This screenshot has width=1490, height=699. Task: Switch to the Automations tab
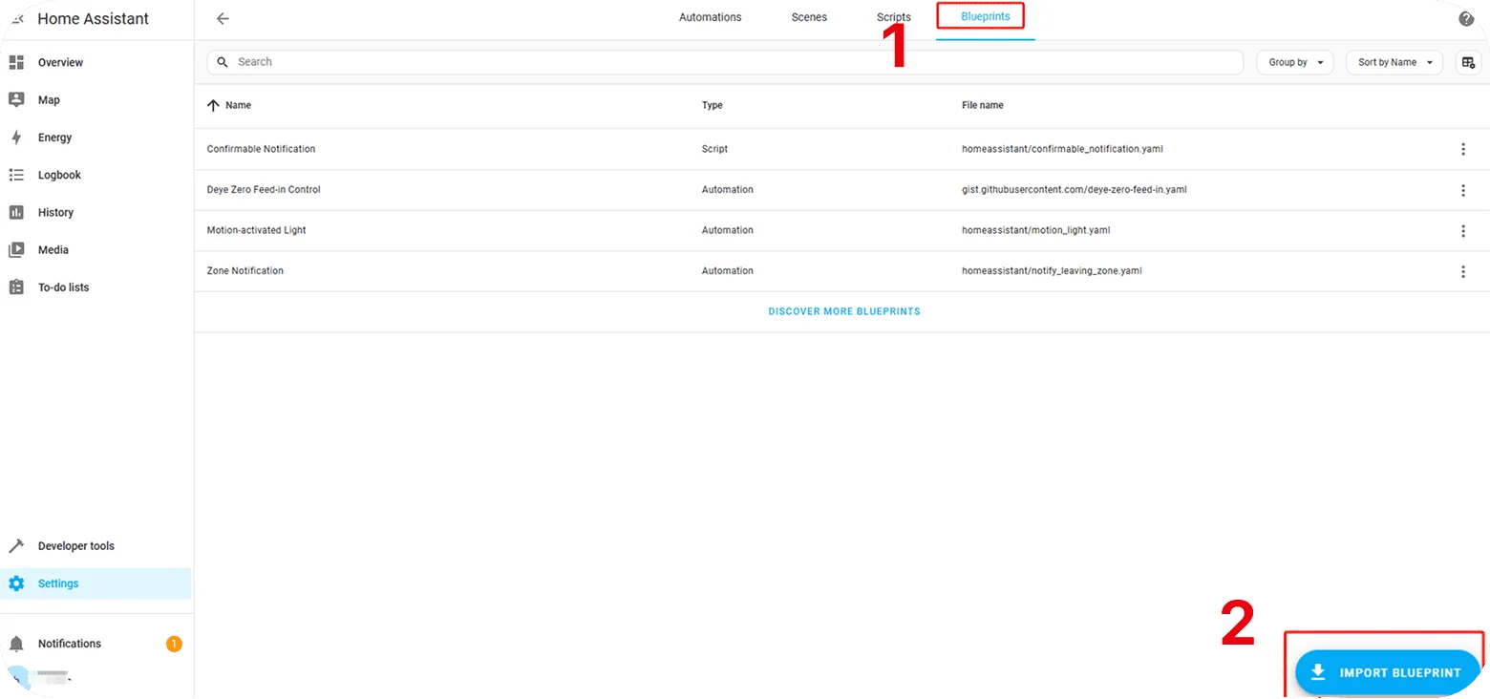pos(710,17)
